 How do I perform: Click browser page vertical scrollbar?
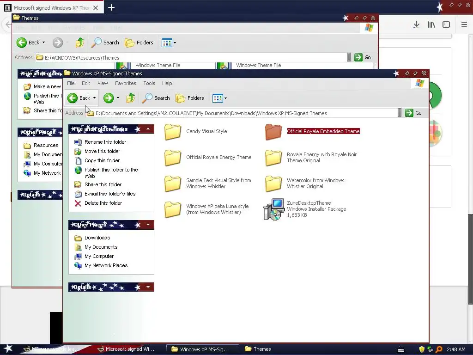pyautogui.click(x=470, y=259)
